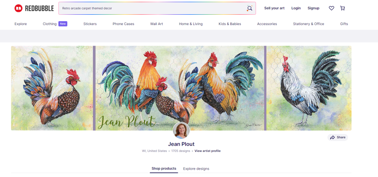Select the Shop products tab
This screenshot has height=177, width=378.
(164, 169)
